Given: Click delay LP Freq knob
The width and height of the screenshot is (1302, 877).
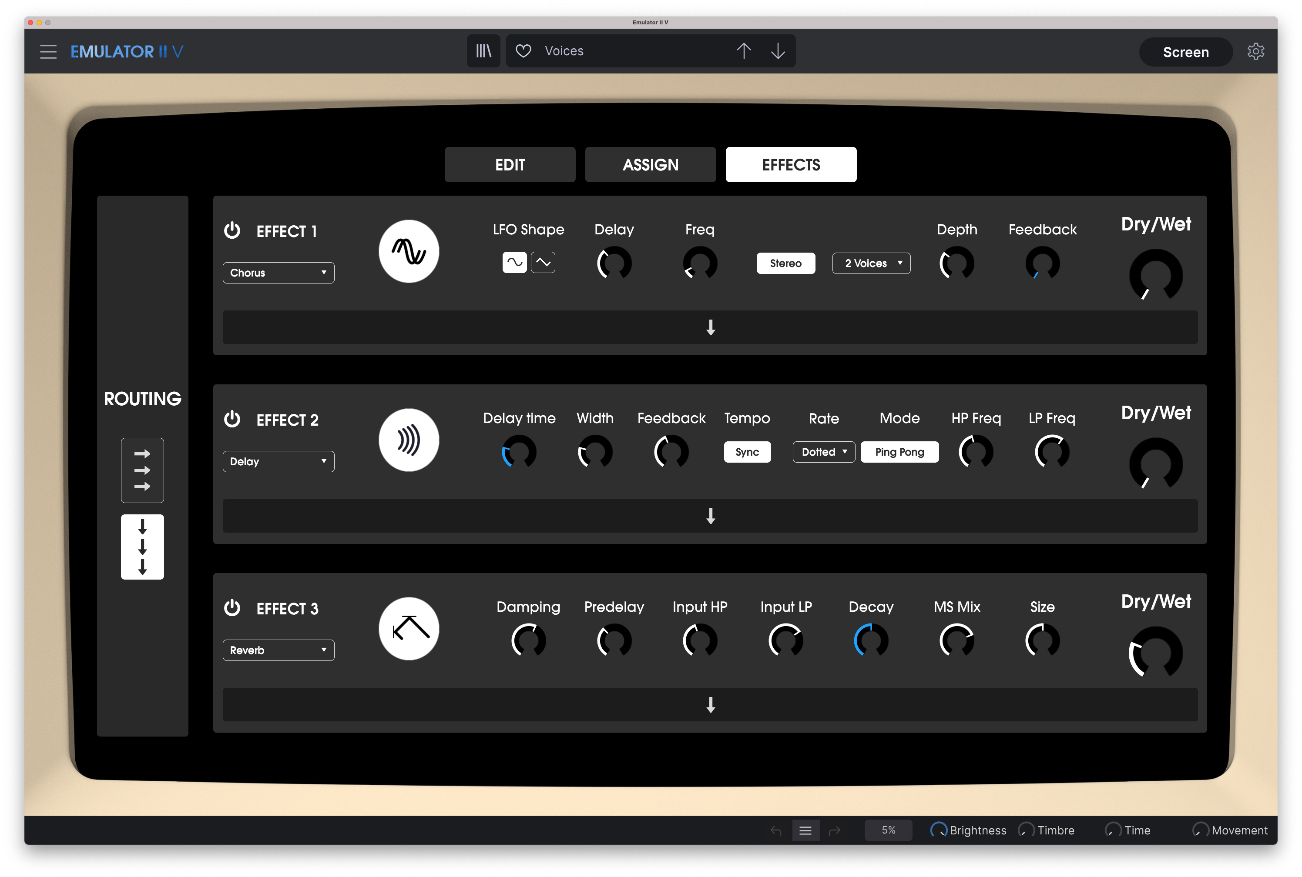Looking at the screenshot, I should pyautogui.click(x=1052, y=452).
